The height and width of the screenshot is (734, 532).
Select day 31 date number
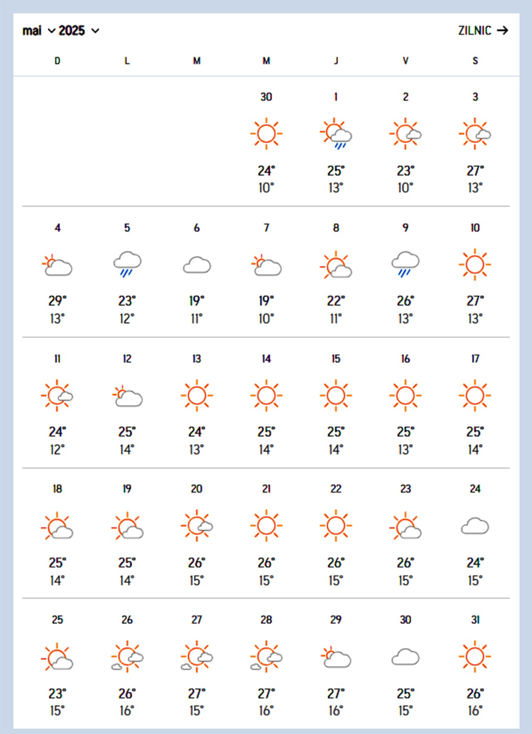475,620
